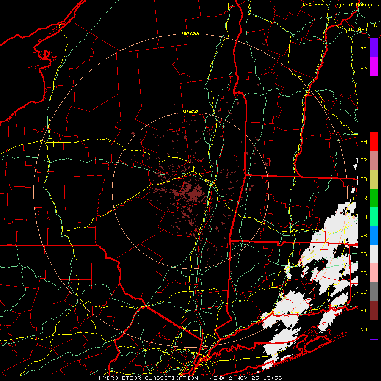Click the UK magenta legend swatch

374,66
